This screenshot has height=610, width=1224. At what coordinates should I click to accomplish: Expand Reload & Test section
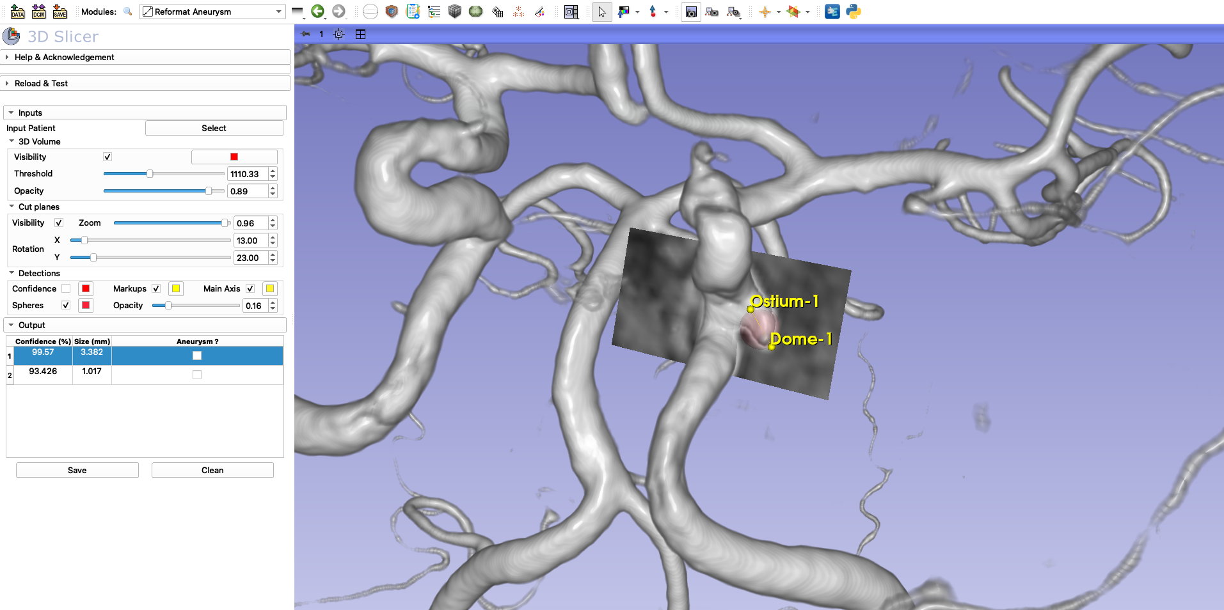tap(147, 83)
